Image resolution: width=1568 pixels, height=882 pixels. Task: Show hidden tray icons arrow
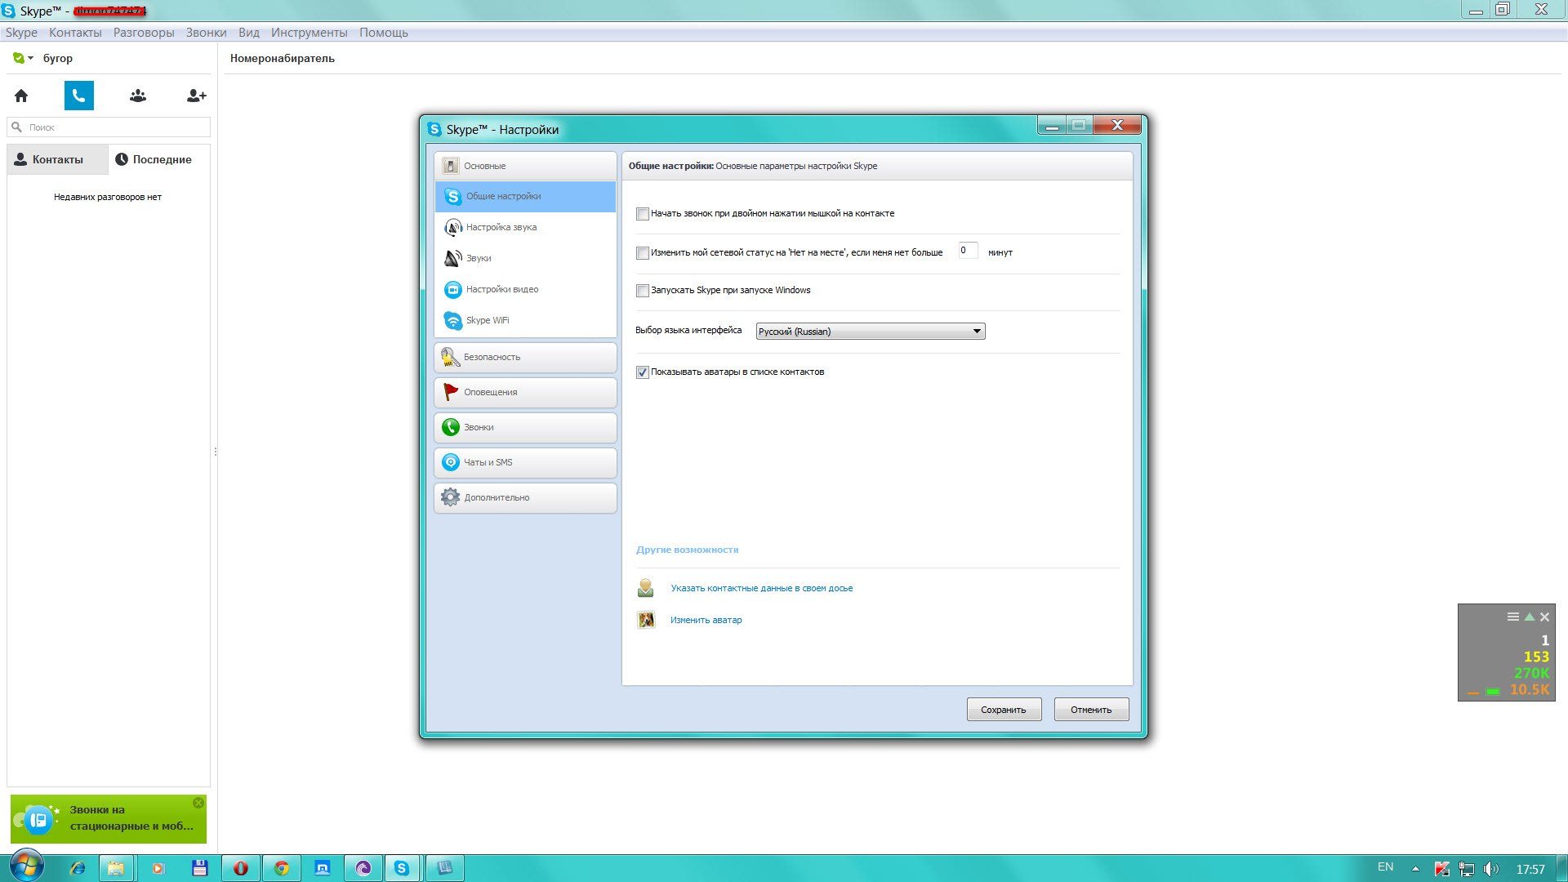1415,869
